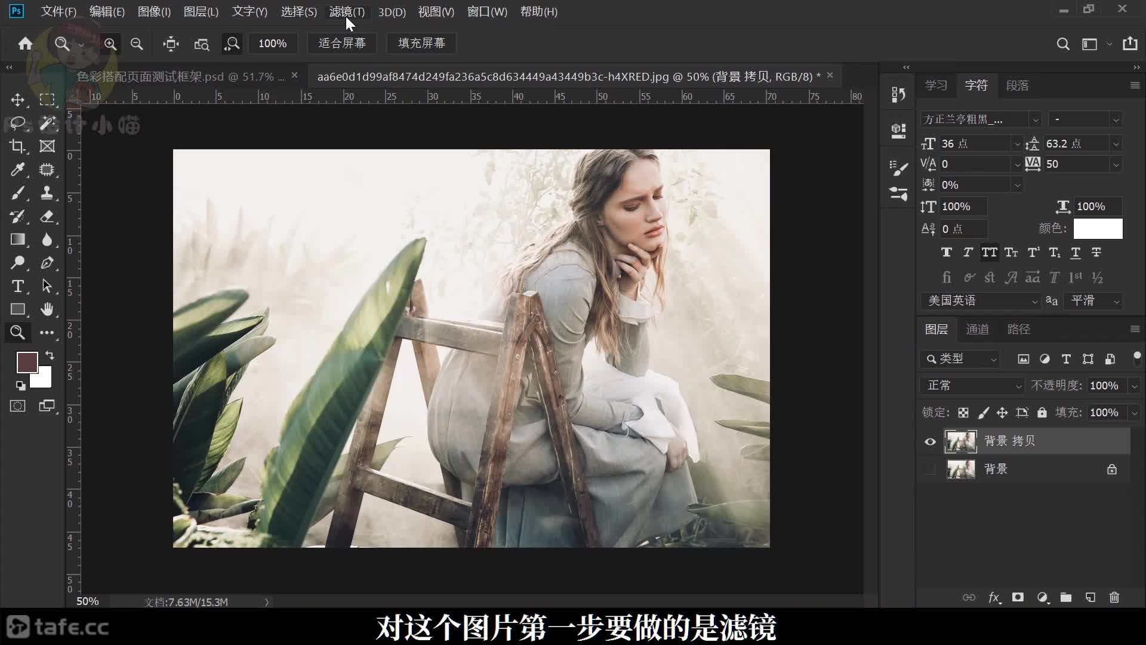Open the white text 颜色 swatch
This screenshot has height=645, width=1146.
pos(1098,229)
